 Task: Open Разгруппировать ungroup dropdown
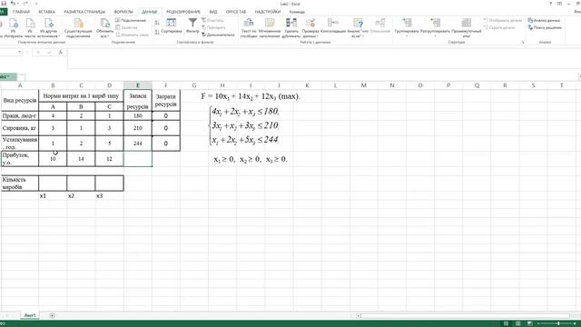point(435,28)
